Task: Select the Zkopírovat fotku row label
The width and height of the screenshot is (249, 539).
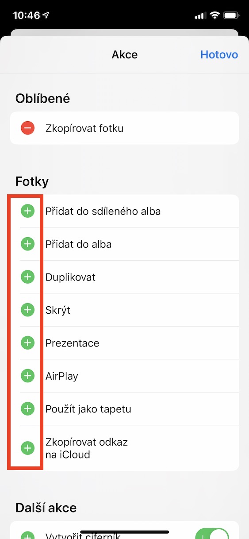Action: point(84,128)
